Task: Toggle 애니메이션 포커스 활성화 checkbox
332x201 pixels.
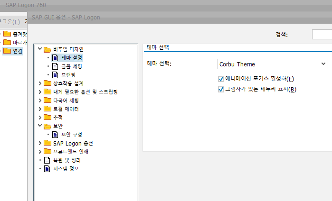Action: [221, 79]
